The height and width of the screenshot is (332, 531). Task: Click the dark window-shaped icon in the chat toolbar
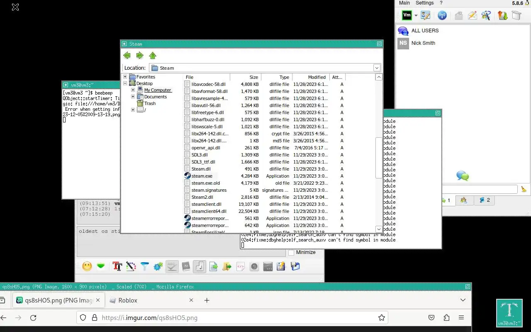coord(268,266)
